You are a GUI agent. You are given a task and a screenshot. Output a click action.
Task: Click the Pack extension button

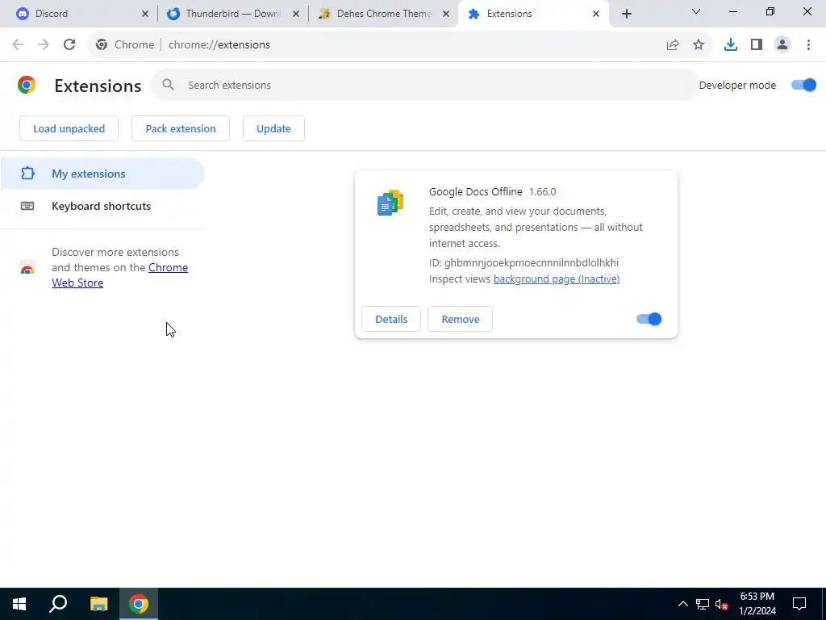(181, 128)
